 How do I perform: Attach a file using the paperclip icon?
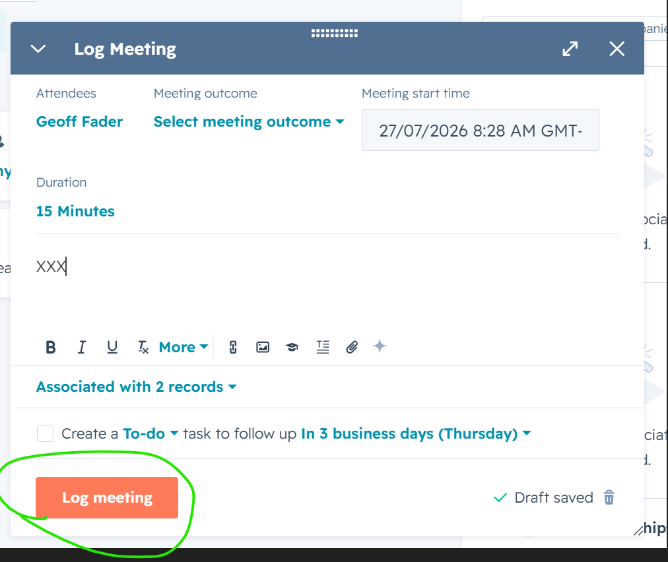pos(352,348)
